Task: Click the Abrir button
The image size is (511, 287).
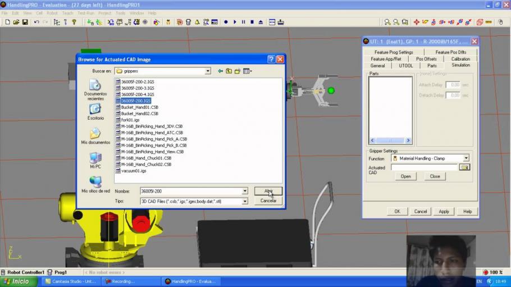Action: (x=268, y=191)
